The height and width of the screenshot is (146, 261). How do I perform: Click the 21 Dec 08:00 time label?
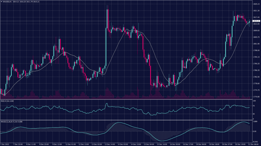point(253,144)
